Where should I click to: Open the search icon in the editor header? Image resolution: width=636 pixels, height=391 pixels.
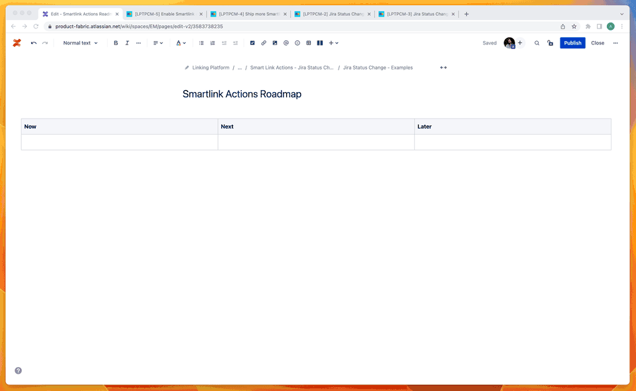click(x=537, y=42)
